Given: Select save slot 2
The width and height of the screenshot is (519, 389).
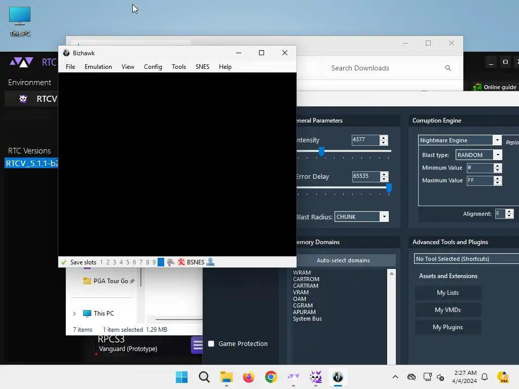Looking at the screenshot, I should click(x=108, y=262).
